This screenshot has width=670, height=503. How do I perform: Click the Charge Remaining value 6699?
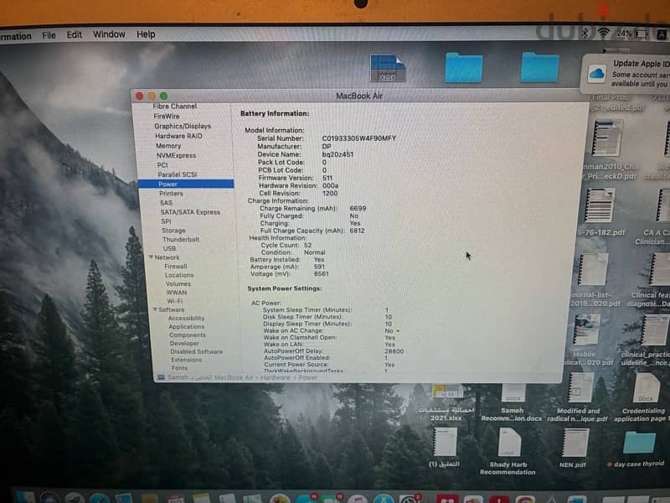[x=358, y=208]
